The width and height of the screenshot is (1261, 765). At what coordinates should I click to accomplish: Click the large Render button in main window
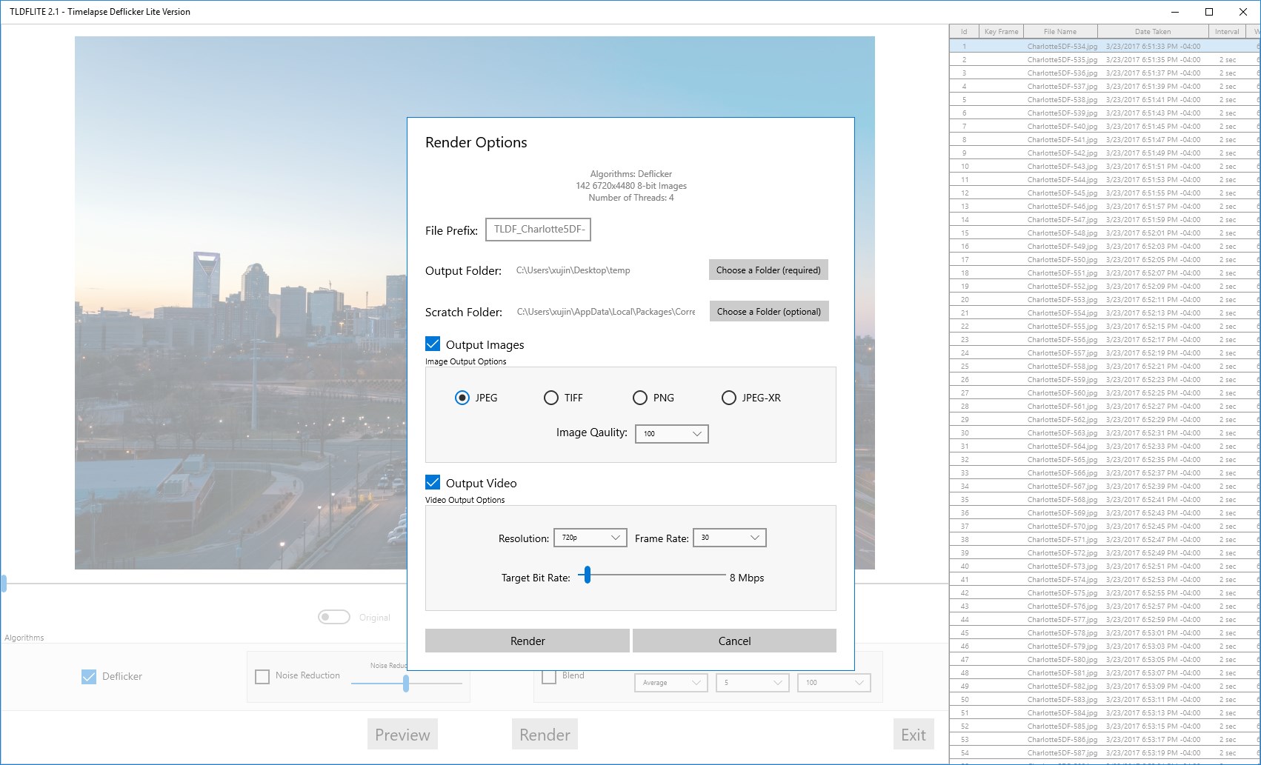click(545, 735)
